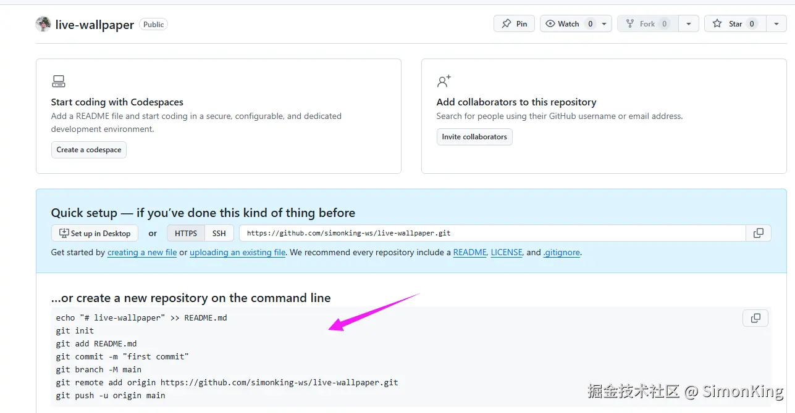Follow the README link
This screenshot has width=795, height=413.
[469, 253]
